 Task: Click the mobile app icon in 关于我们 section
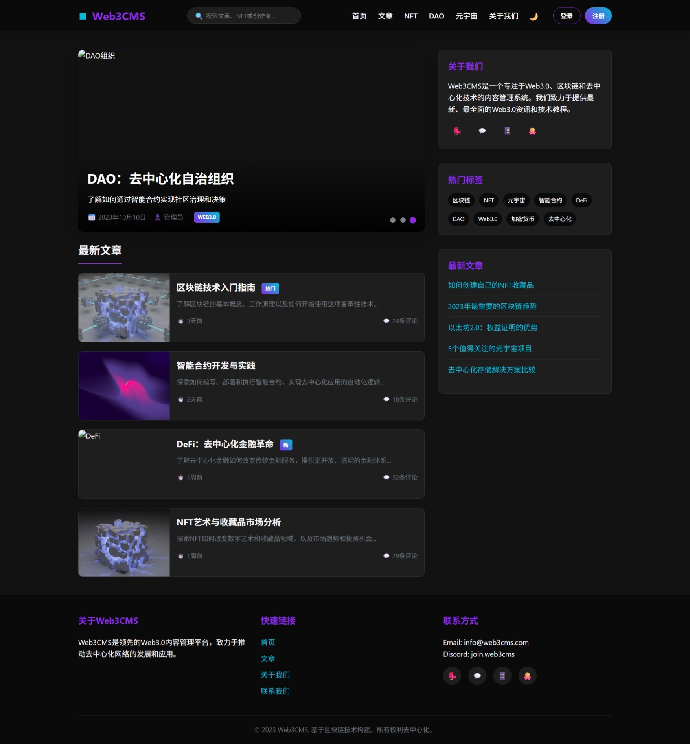[507, 131]
